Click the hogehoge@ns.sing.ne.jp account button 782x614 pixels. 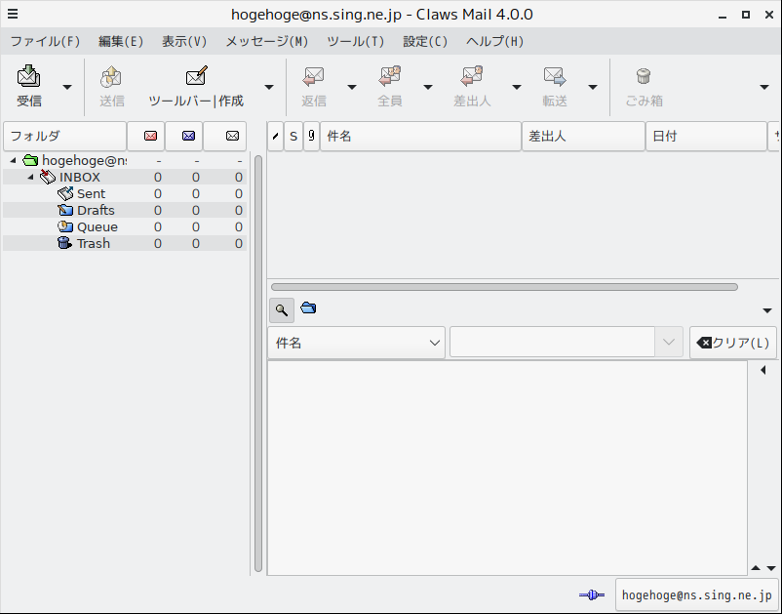pos(697,595)
